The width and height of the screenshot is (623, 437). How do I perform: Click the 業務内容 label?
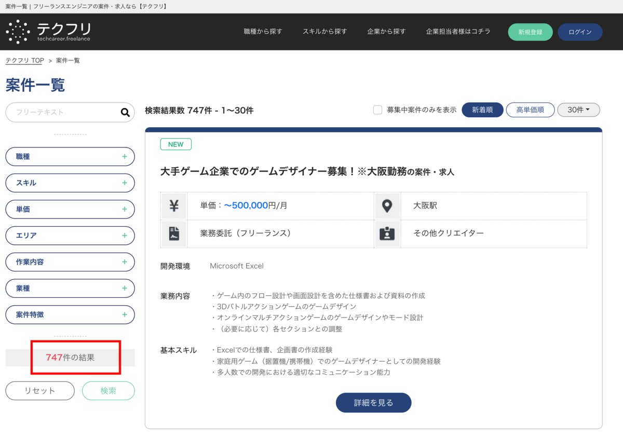pos(175,296)
